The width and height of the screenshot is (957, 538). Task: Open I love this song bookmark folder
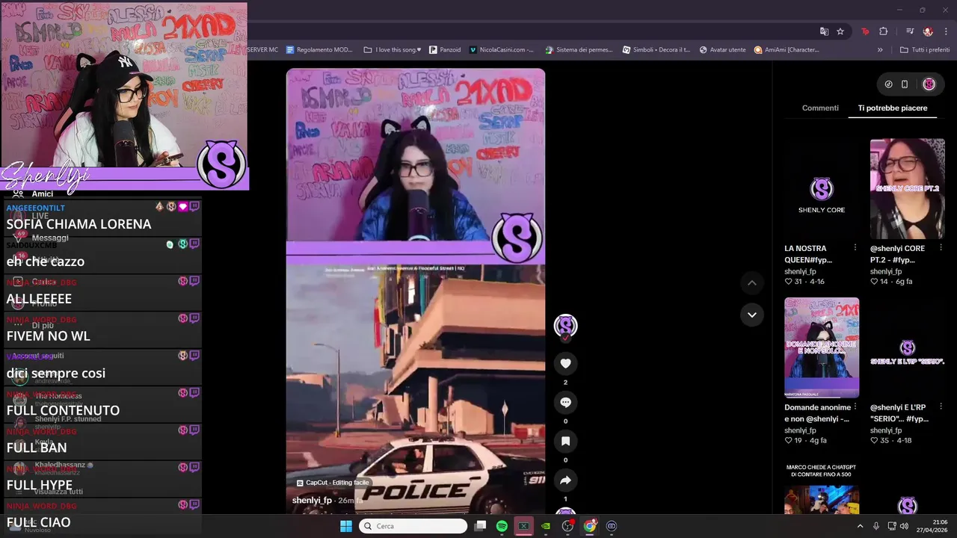393,50
